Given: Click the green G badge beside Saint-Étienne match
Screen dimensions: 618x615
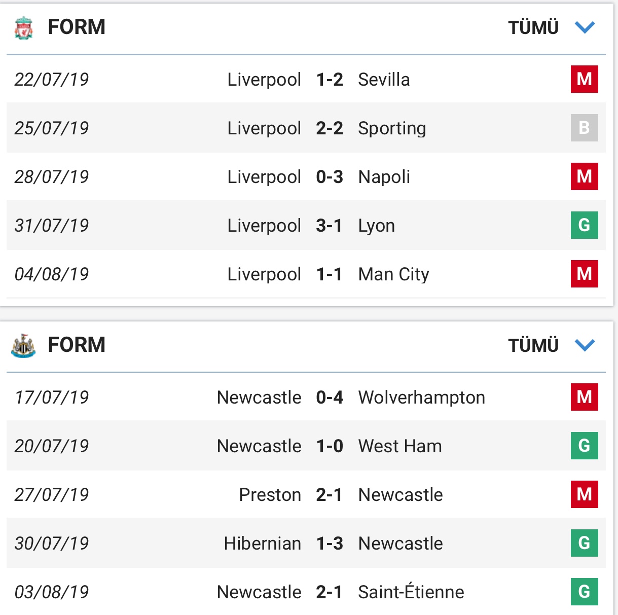Looking at the screenshot, I should [584, 592].
